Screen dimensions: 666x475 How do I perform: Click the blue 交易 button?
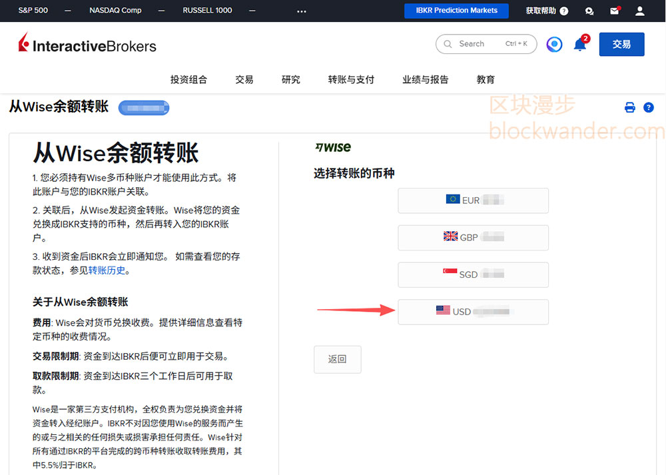coord(622,44)
